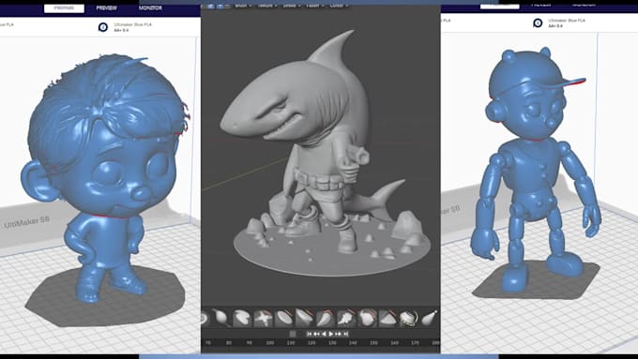
Task: Jump to the timeline start frame
Action: click(310, 334)
